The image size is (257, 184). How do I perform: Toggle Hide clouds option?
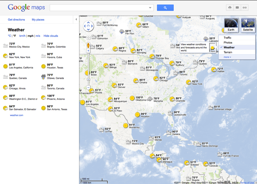click(x=51, y=36)
